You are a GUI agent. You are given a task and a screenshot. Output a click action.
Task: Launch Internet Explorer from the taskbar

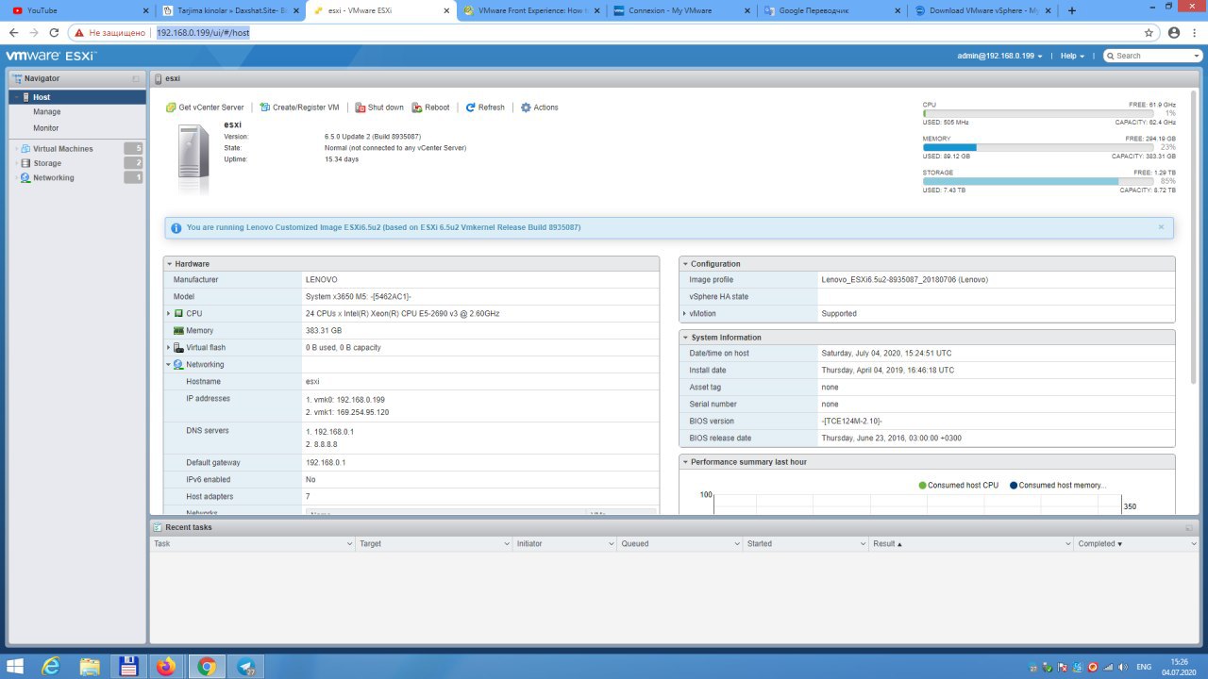(51, 667)
